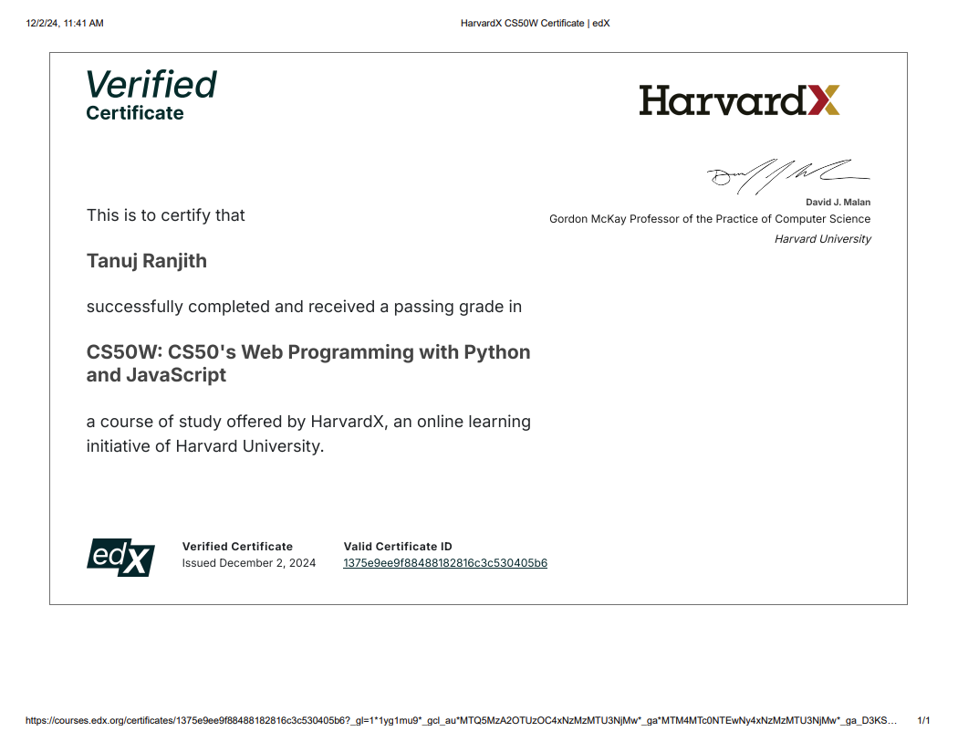Click the certificate border frame

coord(479,53)
